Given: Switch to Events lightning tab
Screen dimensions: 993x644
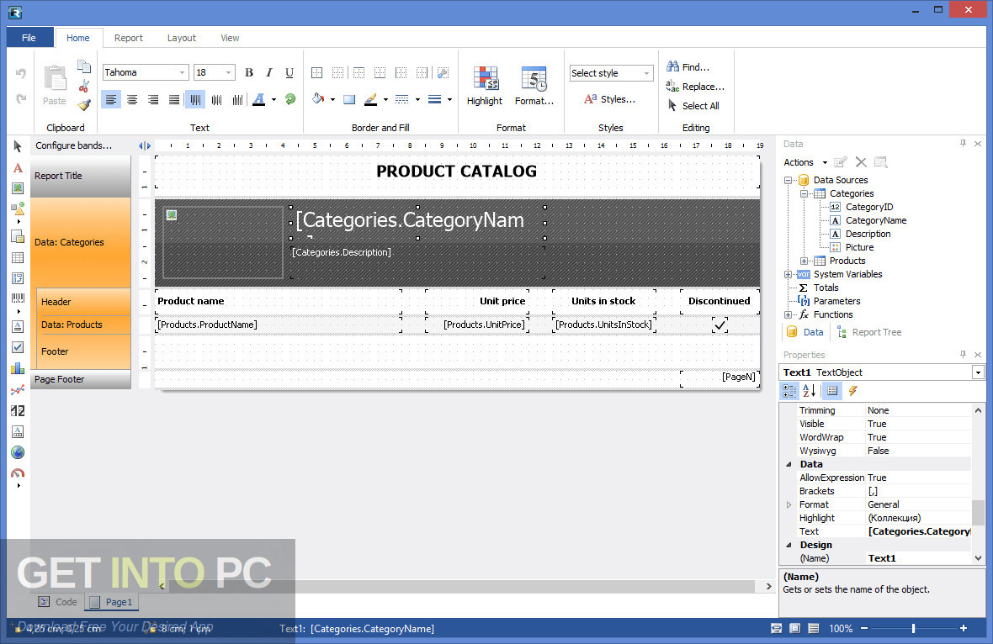Looking at the screenshot, I should pos(853,391).
